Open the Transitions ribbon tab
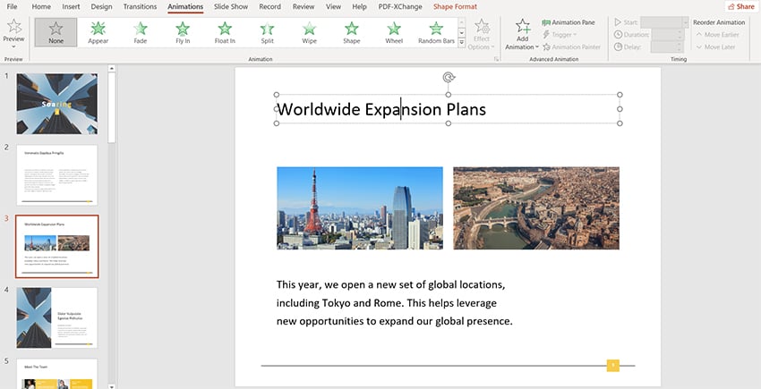The height and width of the screenshot is (389, 761). click(x=140, y=6)
